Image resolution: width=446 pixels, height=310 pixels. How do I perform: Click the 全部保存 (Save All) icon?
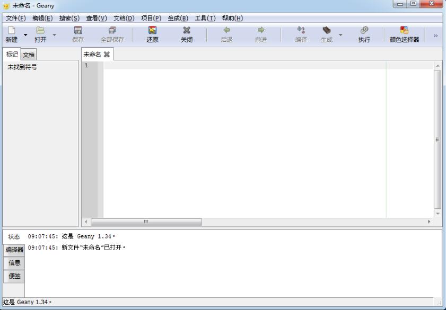[x=112, y=30]
